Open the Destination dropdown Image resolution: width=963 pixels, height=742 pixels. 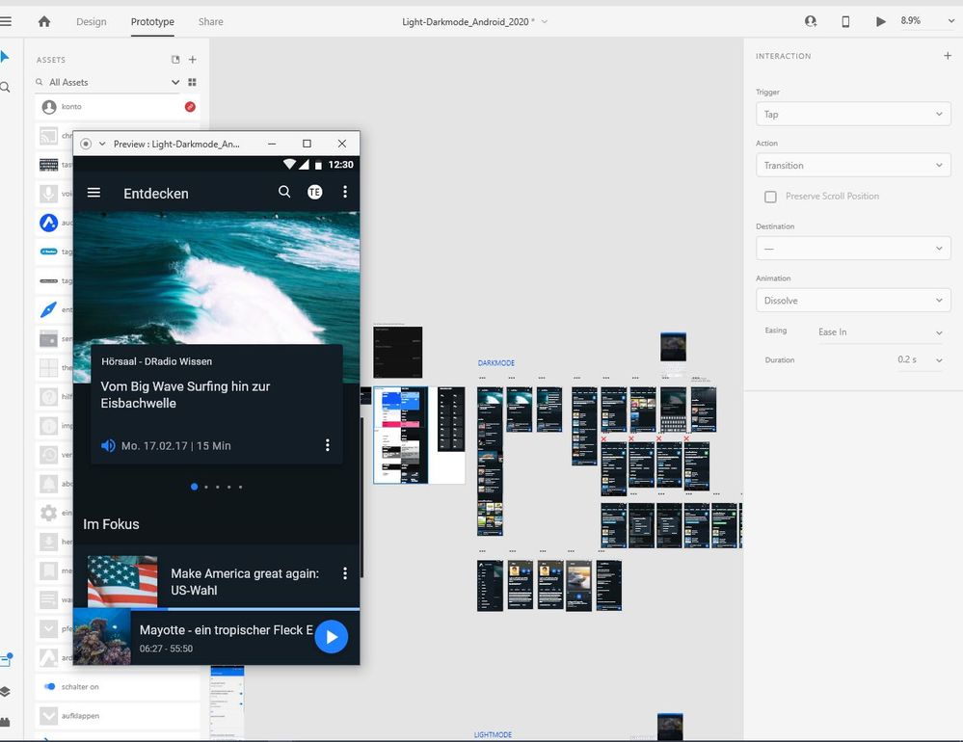tap(853, 249)
